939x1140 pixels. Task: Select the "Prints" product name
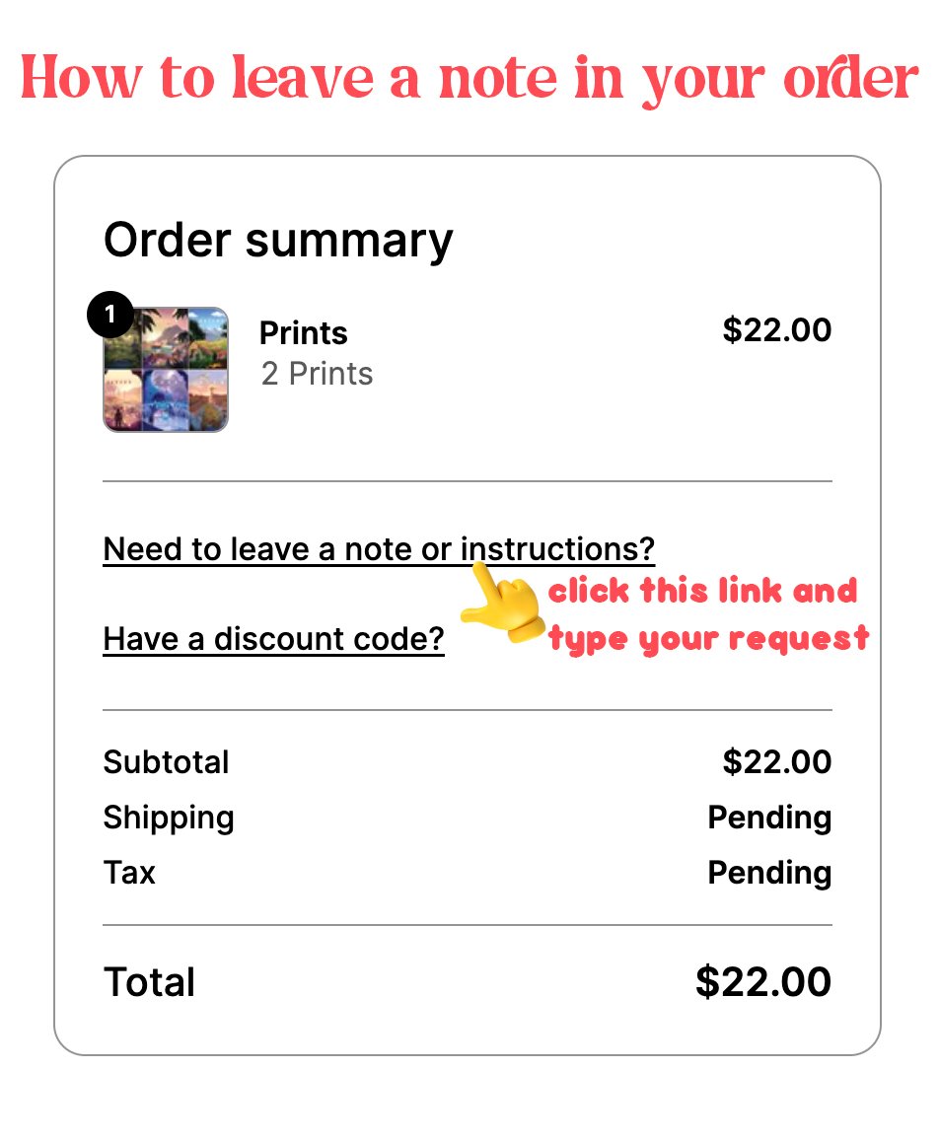pyautogui.click(x=303, y=333)
